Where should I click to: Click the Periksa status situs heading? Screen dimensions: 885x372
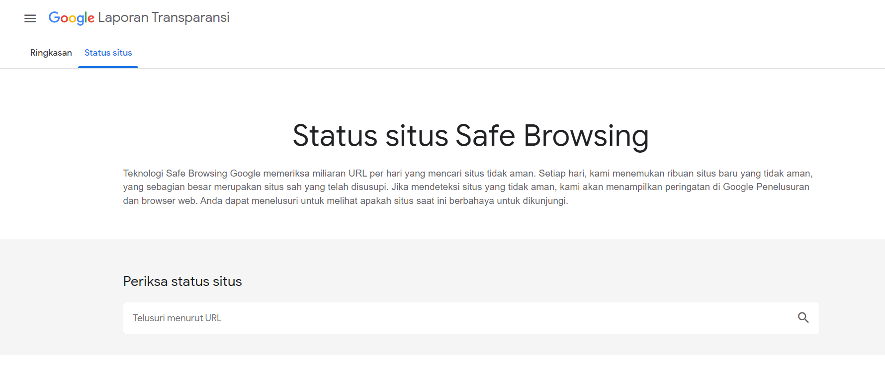tap(182, 281)
